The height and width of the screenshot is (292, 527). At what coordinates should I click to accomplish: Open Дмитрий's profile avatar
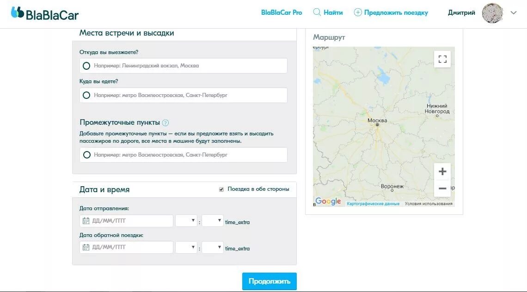(492, 13)
